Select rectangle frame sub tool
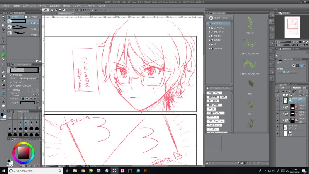The image size is (309, 174). (x=24, y=22)
